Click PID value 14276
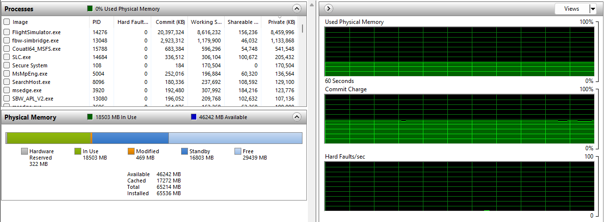 pos(100,32)
